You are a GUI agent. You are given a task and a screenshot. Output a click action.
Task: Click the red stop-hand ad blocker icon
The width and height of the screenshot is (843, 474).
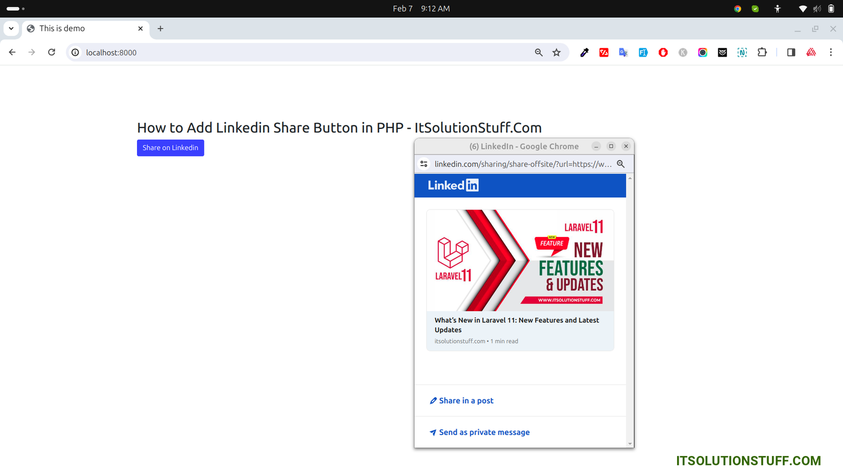tap(663, 52)
